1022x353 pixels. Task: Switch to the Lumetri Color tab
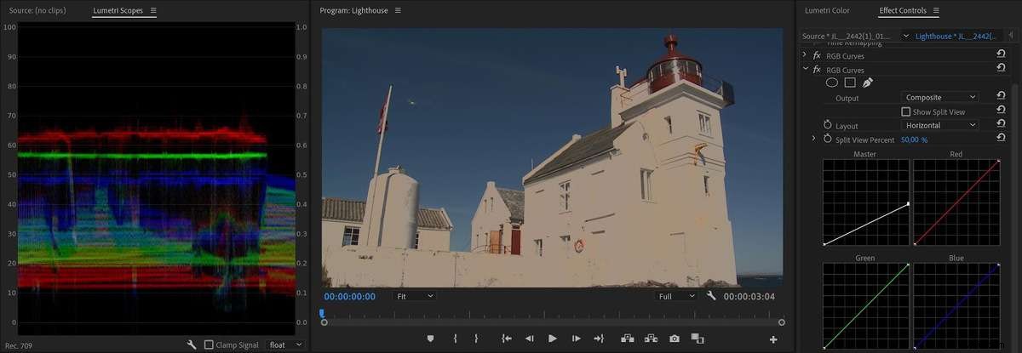click(827, 10)
